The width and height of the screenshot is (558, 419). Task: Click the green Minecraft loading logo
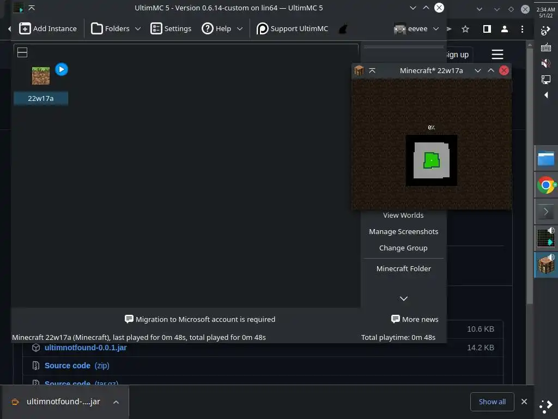tap(432, 160)
